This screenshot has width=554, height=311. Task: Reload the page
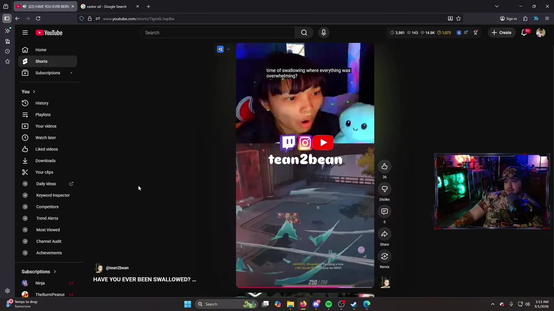click(x=38, y=19)
